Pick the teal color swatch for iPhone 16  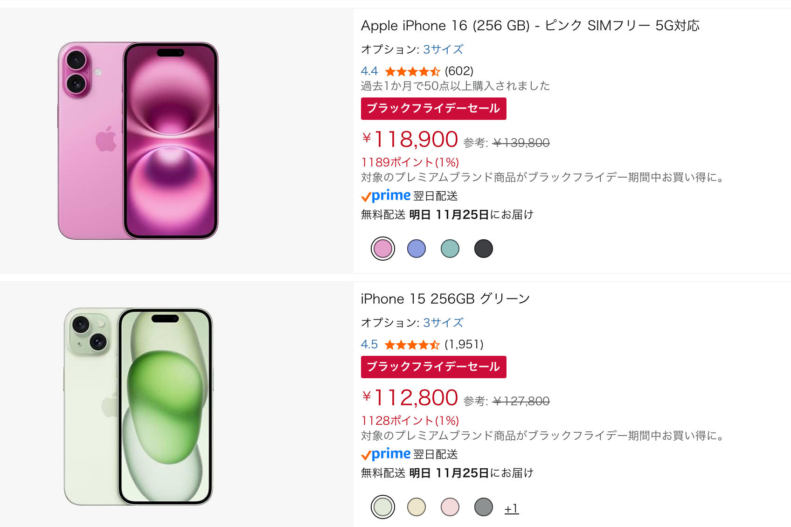(450, 249)
